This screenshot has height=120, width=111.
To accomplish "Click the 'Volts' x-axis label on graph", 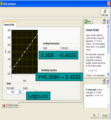I will click(x=24, y=81).
